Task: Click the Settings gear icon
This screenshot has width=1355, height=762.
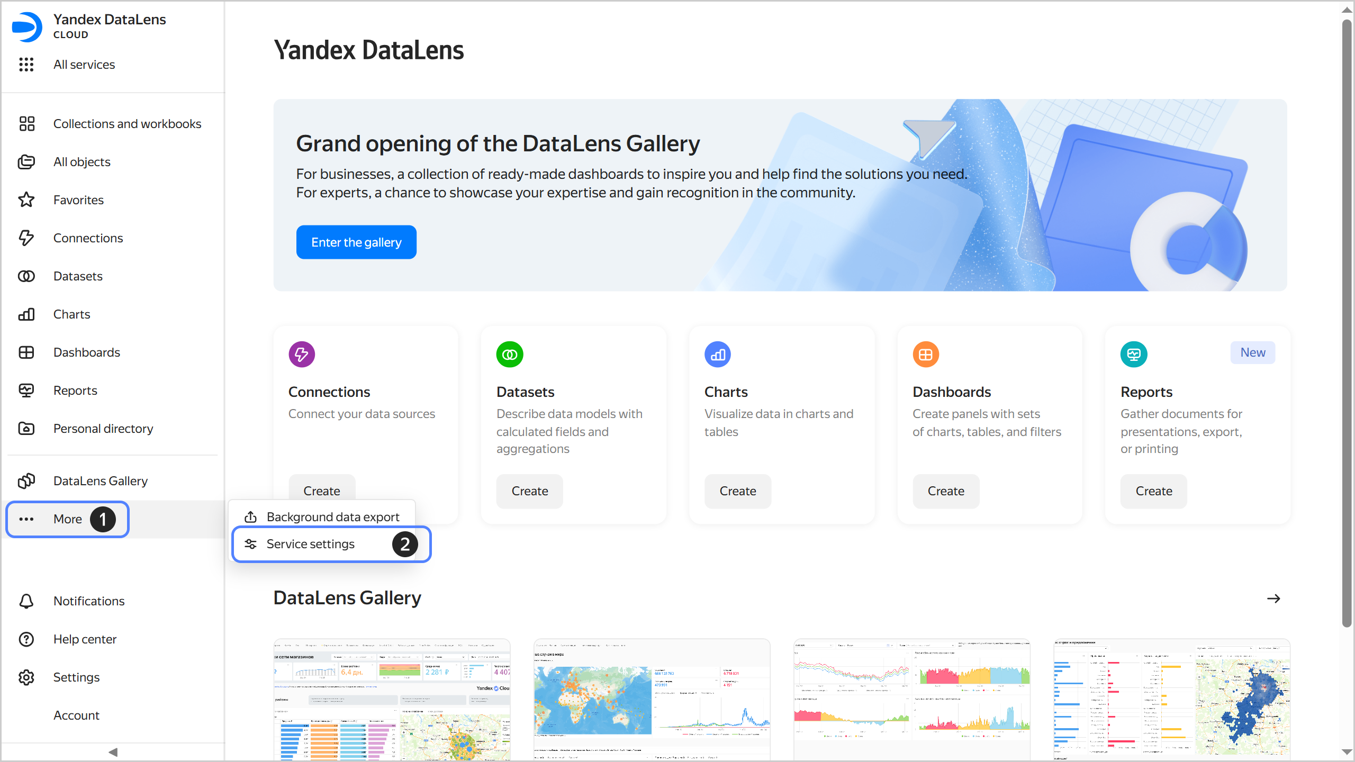Action: coord(26,677)
